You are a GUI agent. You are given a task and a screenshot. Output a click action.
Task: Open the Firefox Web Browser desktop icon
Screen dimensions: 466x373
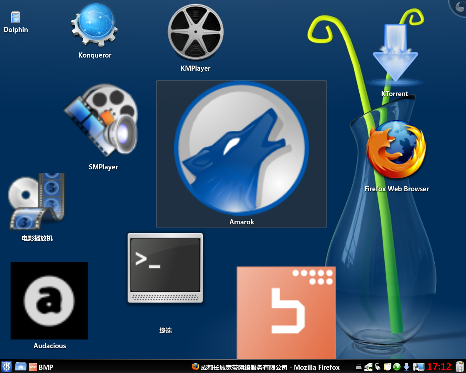pyautogui.click(x=396, y=150)
